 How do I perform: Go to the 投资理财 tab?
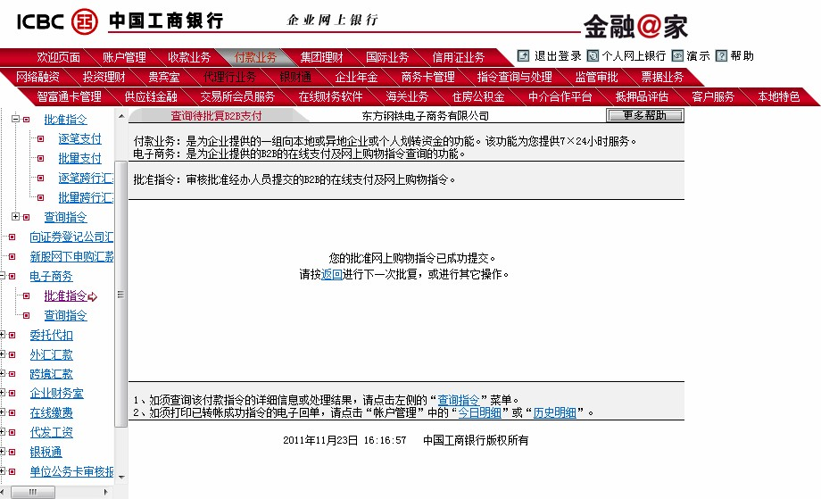(x=104, y=77)
